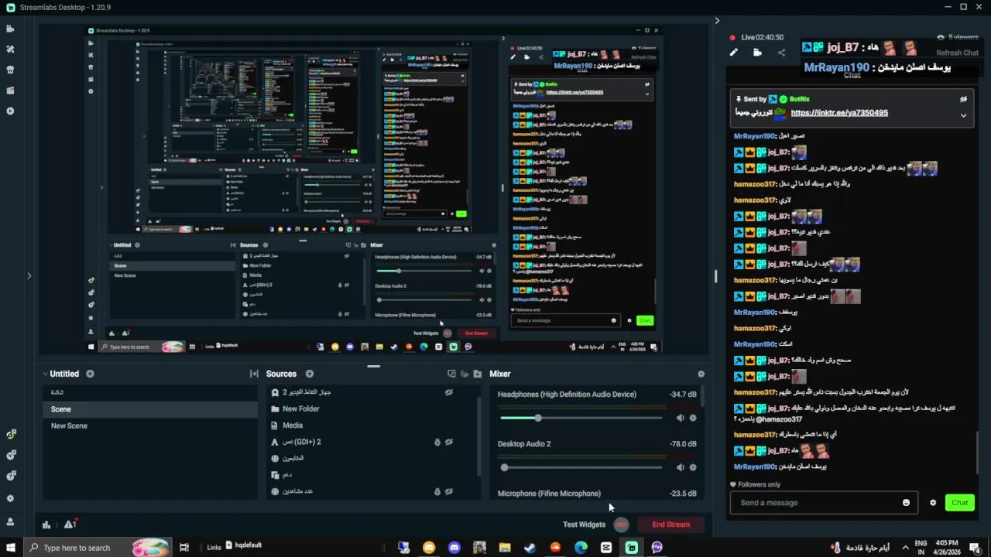
Task: Open performance stats bar-chart icon
Action: coord(46,525)
